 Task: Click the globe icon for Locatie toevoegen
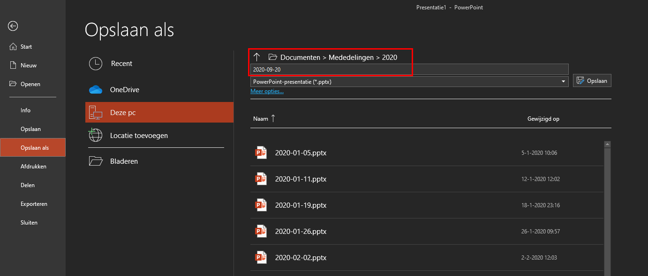96,136
